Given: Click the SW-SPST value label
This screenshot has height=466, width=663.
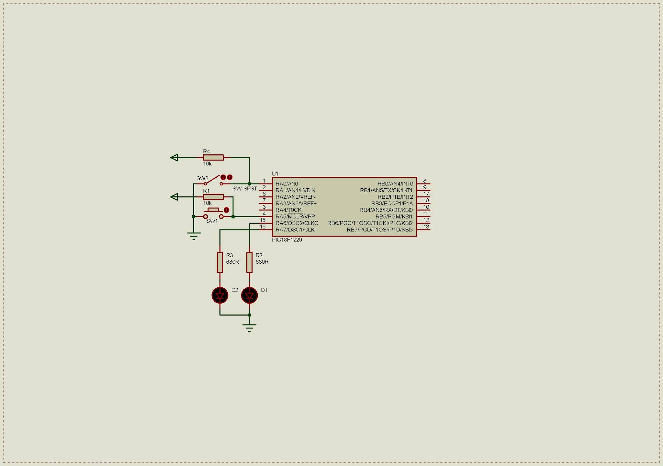Looking at the screenshot, I should point(245,188).
